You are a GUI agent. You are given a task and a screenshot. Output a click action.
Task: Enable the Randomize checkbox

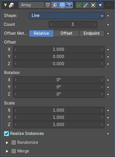[x=14, y=142]
